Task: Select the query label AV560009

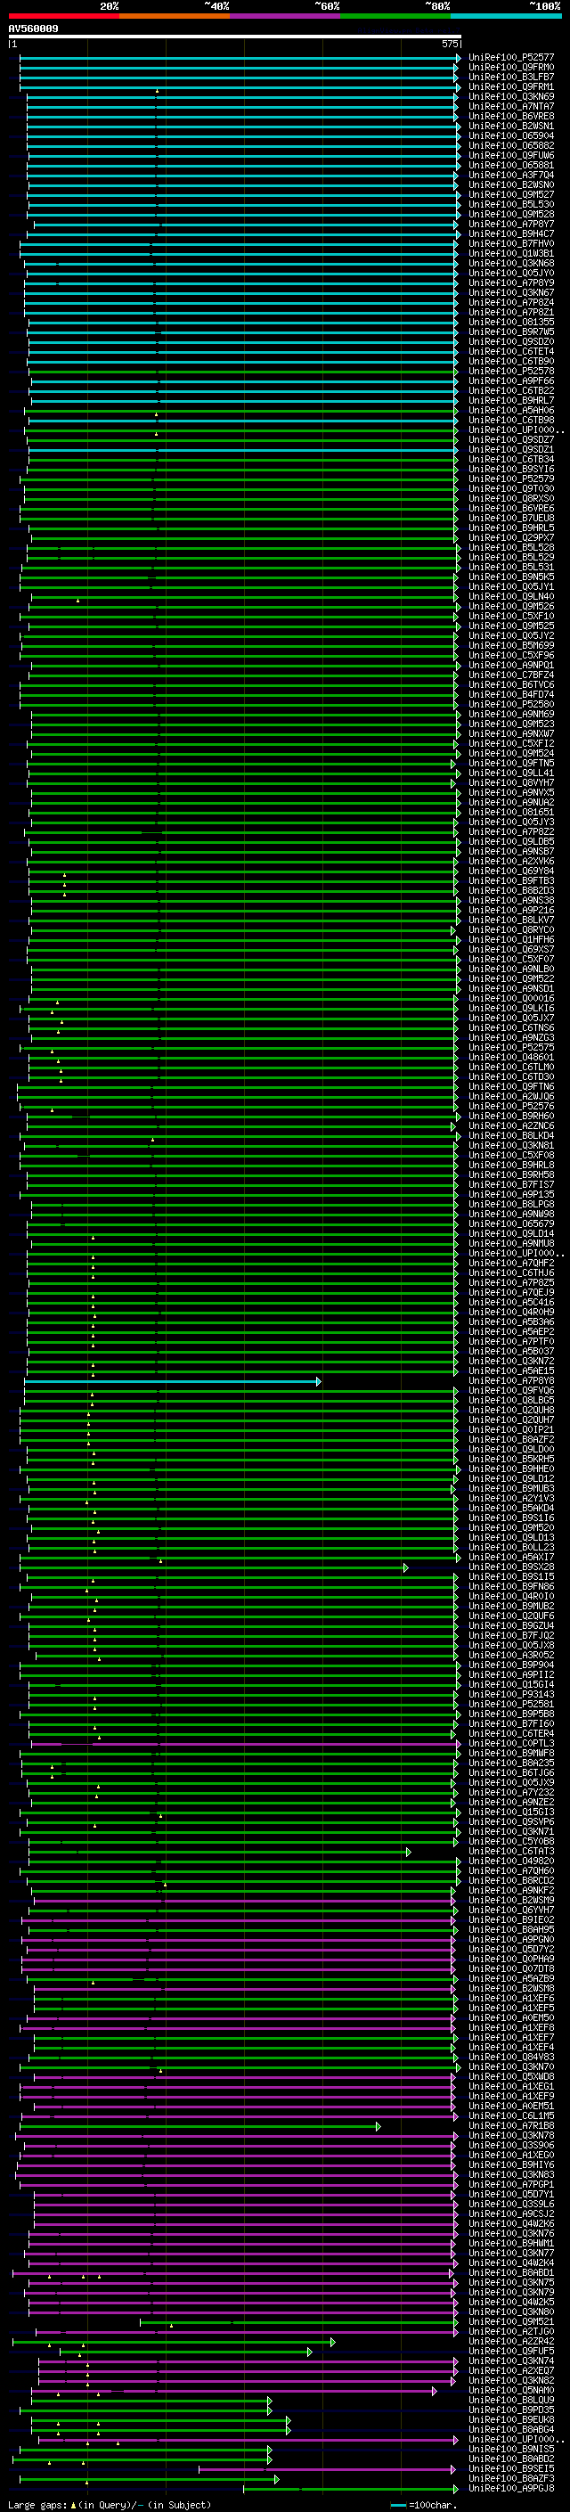Action: tap(33, 29)
